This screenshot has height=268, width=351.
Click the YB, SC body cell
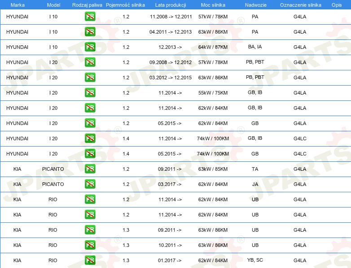click(255, 260)
